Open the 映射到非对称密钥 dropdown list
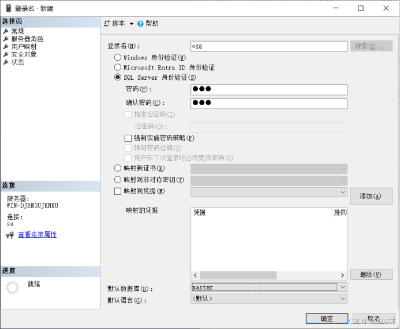Viewport: 400px width, 329px height. [343, 180]
